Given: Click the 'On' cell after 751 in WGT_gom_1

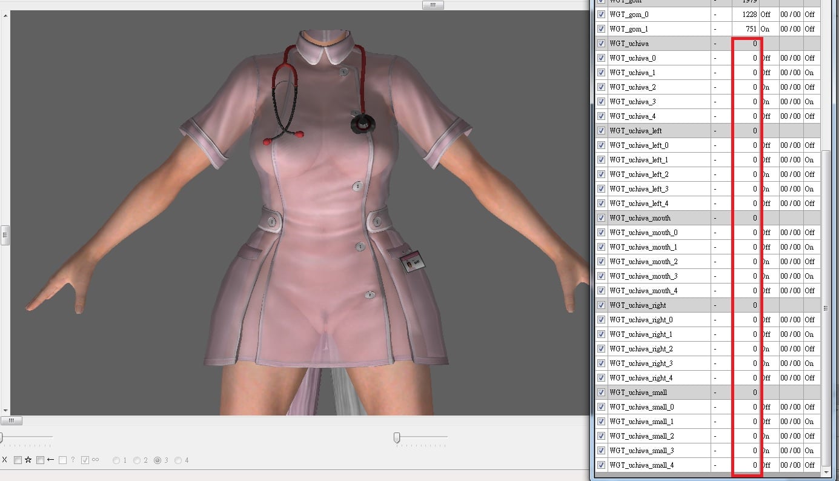Looking at the screenshot, I should coord(765,29).
